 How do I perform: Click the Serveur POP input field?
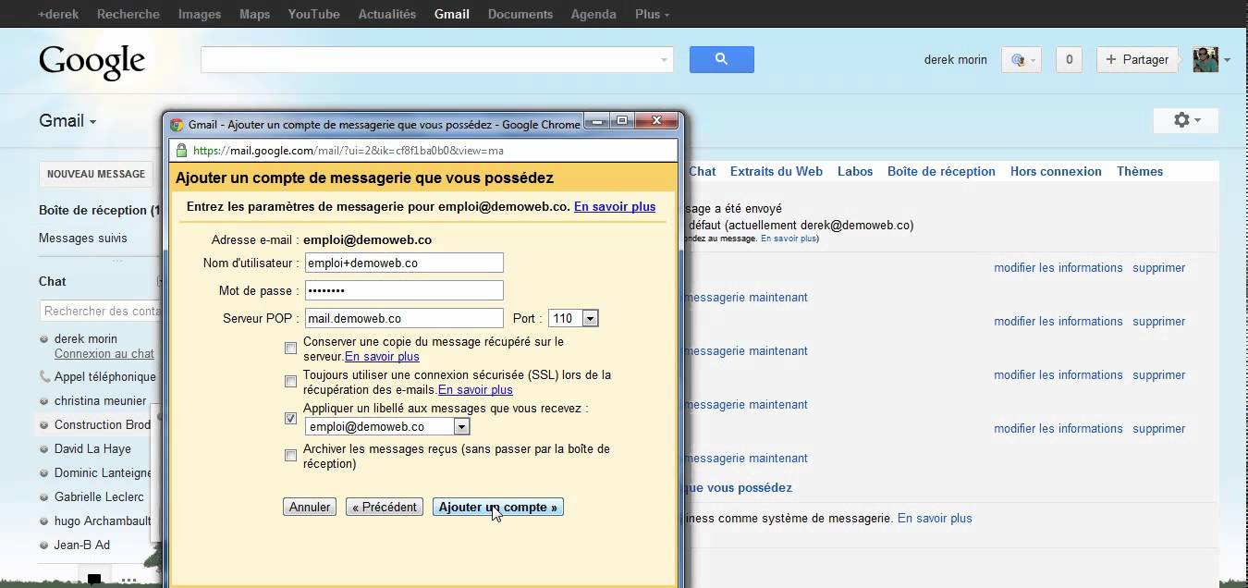click(404, 318)
